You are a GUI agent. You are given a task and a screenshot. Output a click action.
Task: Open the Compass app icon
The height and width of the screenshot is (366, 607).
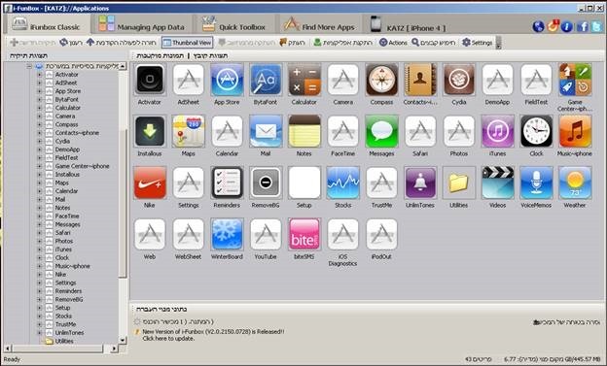point(381,80)
